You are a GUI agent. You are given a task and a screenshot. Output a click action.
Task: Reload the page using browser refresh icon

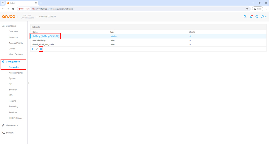click(x=13, y=9)
